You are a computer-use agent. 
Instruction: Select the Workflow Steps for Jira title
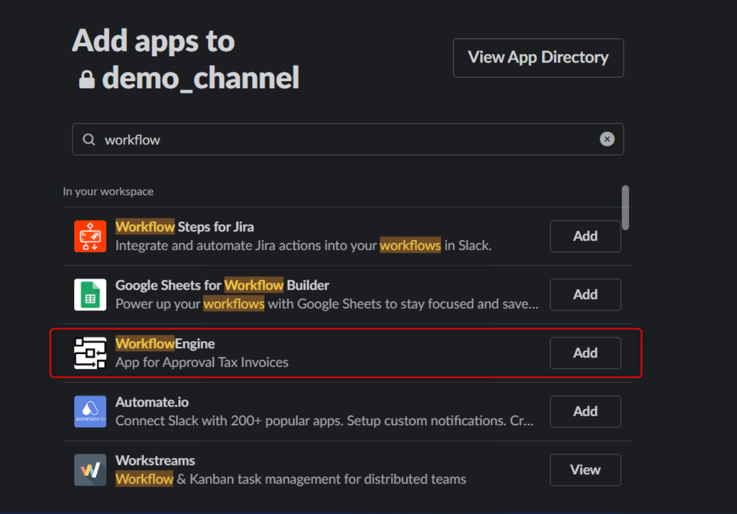(x=185, y=227)
